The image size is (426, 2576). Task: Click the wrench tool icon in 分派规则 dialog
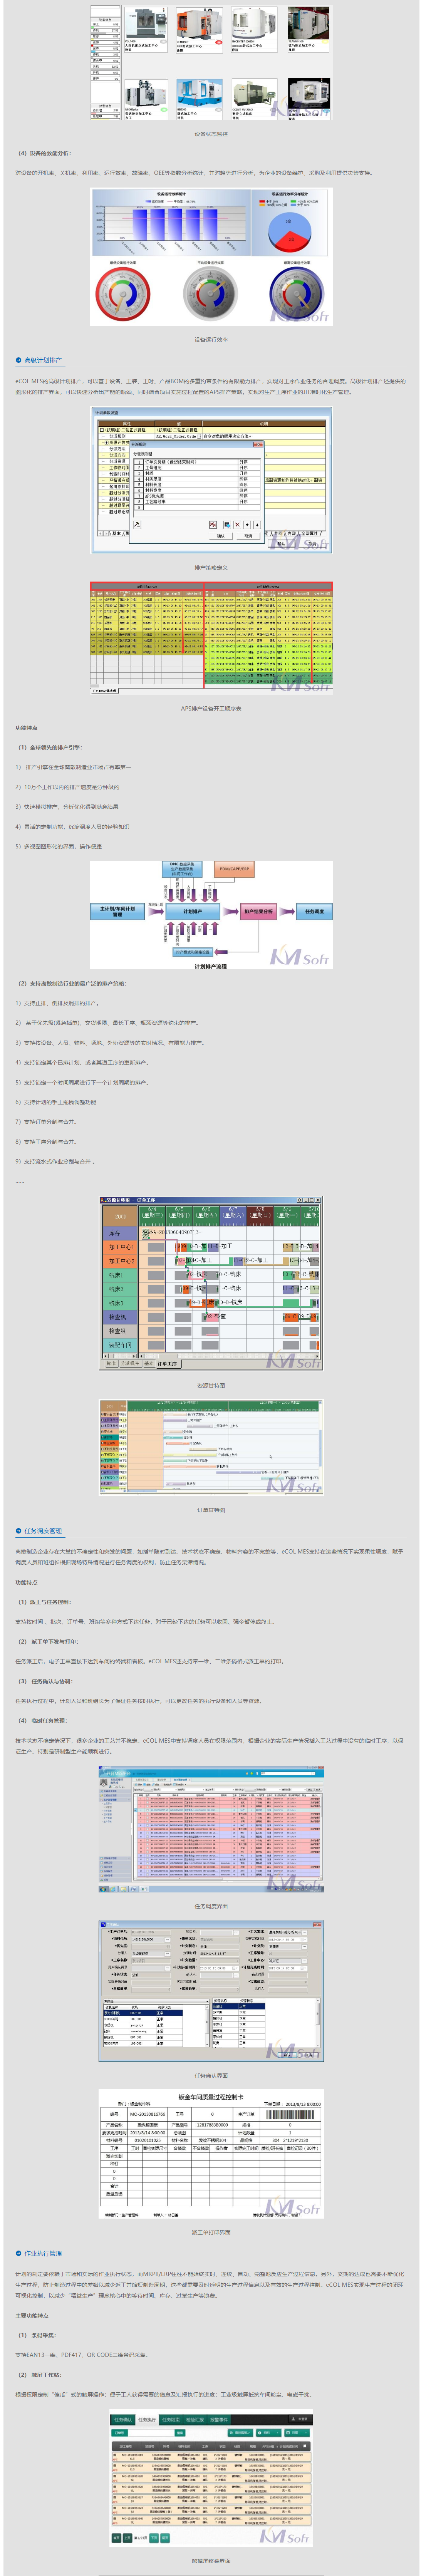tap(137, 524)
